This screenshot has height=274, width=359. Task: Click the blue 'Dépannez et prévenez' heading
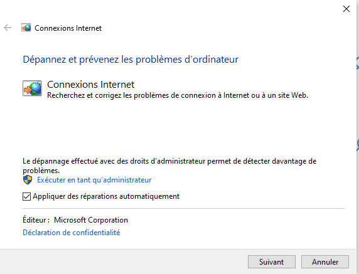(131, 60)
